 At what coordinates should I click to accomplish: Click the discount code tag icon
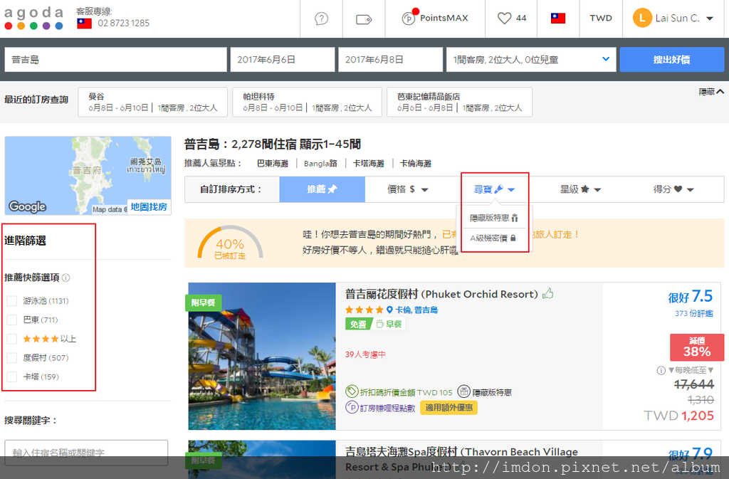click(352, 391)
